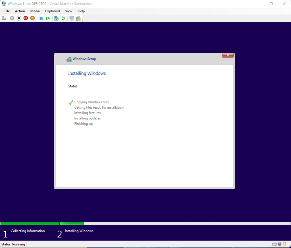Create a checkpoint using the toolbar icon

point(56,18)
